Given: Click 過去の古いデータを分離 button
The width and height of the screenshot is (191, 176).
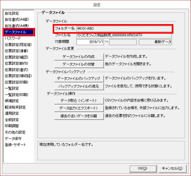Looking at the screenshot, I should click(x=79, y=116).
